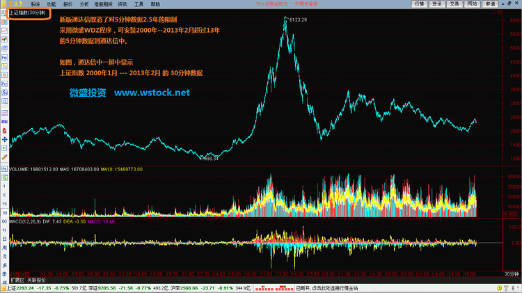Click the multi-column bars icon in left sidebar
Viewport: 522px width, 293px height.
tap(4, 22)
